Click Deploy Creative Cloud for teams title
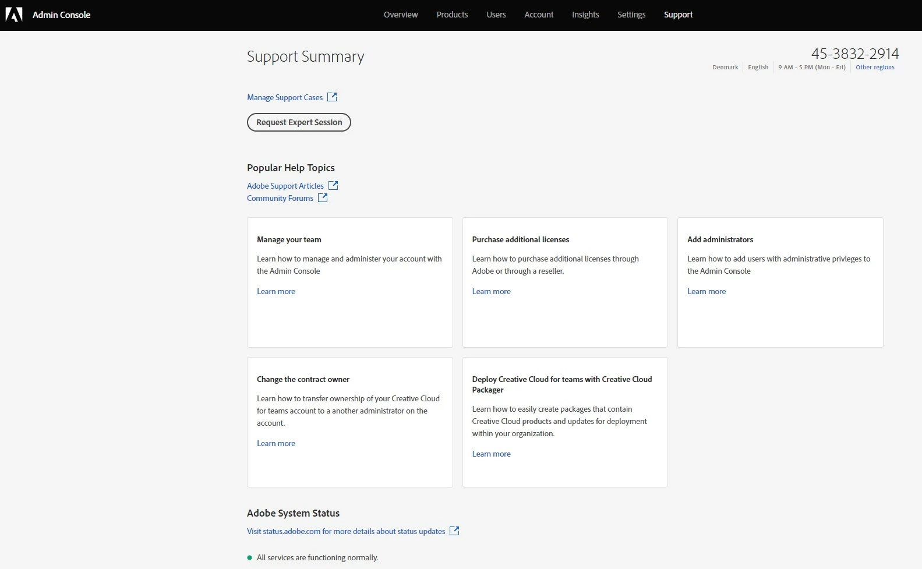 click(x=562, y=384)
